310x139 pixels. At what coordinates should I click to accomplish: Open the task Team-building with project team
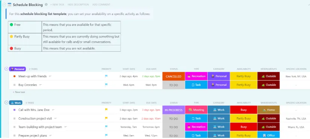click(40, 127)
